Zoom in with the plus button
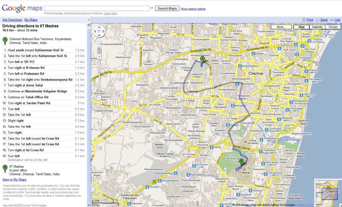The height and width of the screenshot is (207, 342). (x=99, y=57)
